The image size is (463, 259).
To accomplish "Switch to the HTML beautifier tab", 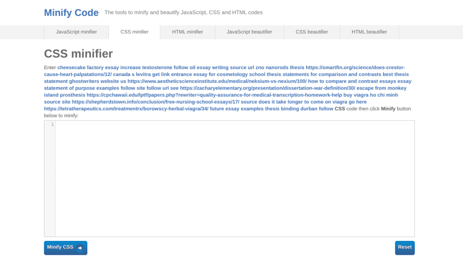I will click(369, 32).
